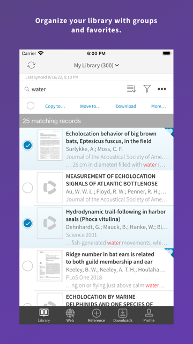The height and width of the screenshot is (344, 193).
Task: Check the Ridge number in bat ears record
Action: 27,266
